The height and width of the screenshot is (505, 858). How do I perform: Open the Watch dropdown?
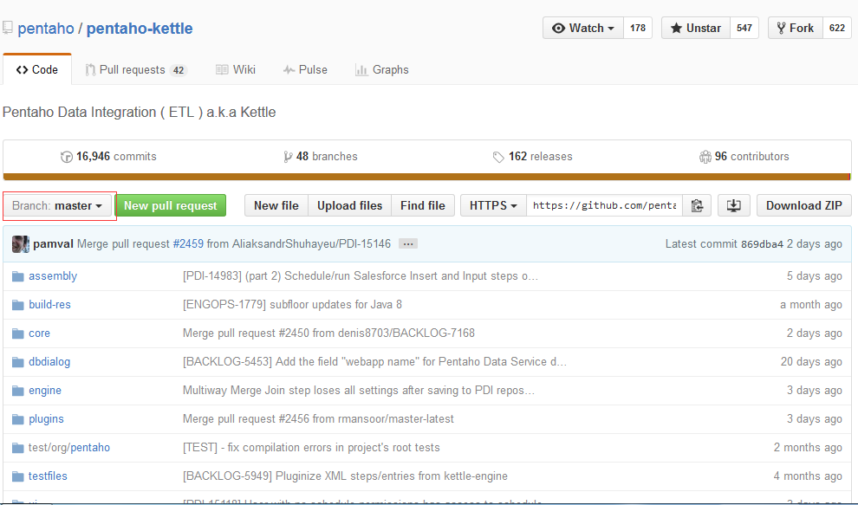coord(582,28)
